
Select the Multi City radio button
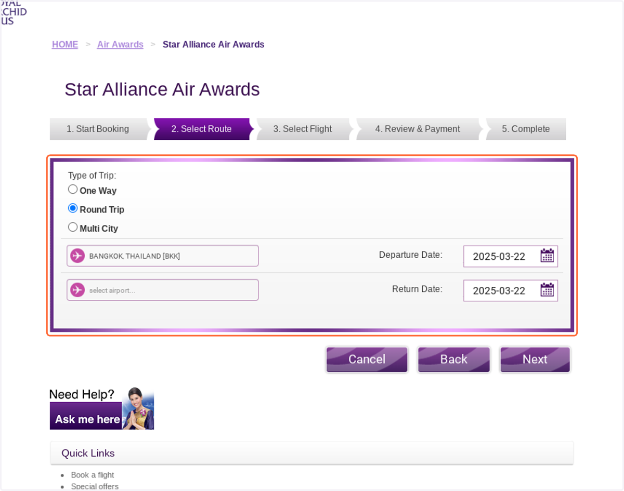(x=73, y=227)
